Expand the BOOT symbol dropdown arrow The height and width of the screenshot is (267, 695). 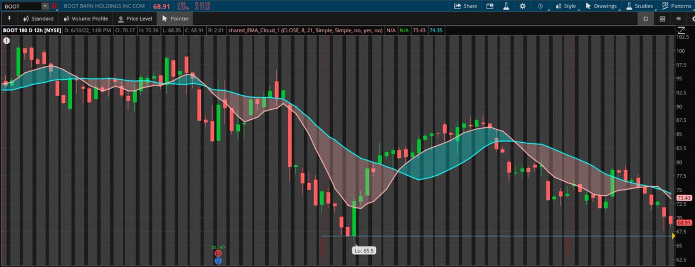point(45,6)
